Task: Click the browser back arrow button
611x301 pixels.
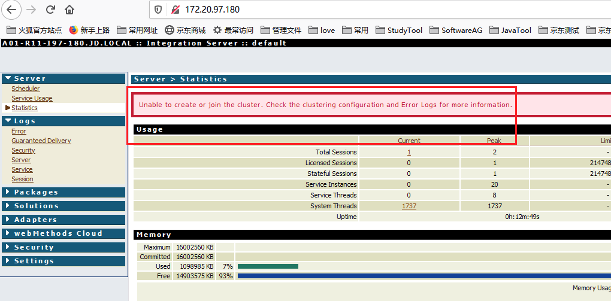Action: click(11, 10)
